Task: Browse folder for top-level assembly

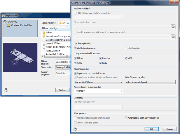Action: pos(173,37)
